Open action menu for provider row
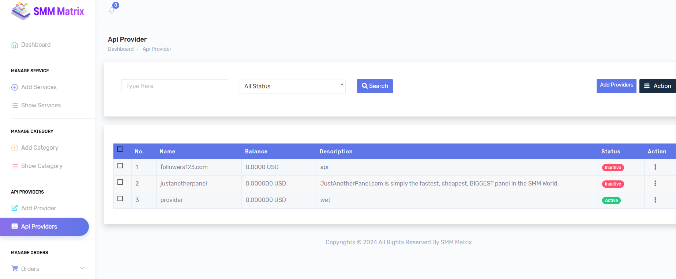 tap(655, 200)
